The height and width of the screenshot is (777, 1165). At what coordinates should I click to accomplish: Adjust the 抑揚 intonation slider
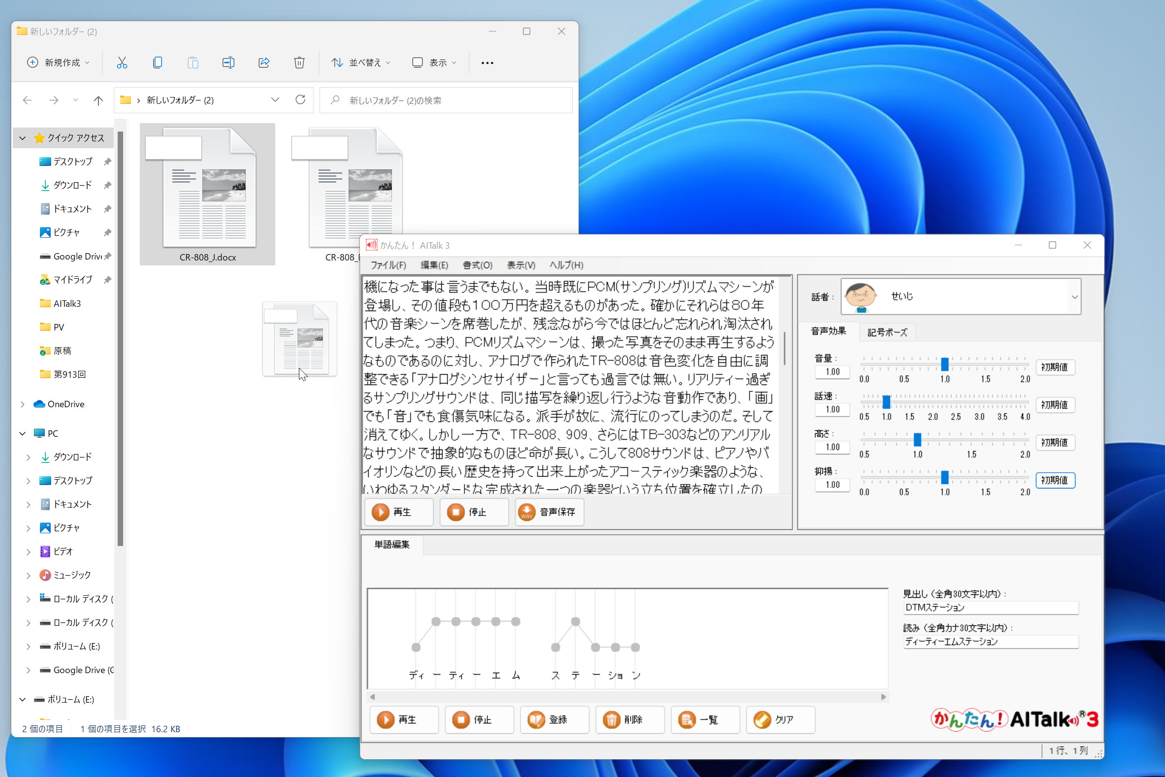tap(944, 477)
